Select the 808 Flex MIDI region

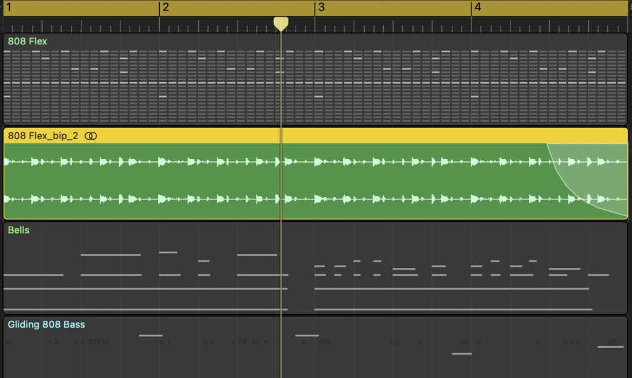pos(315,79)
